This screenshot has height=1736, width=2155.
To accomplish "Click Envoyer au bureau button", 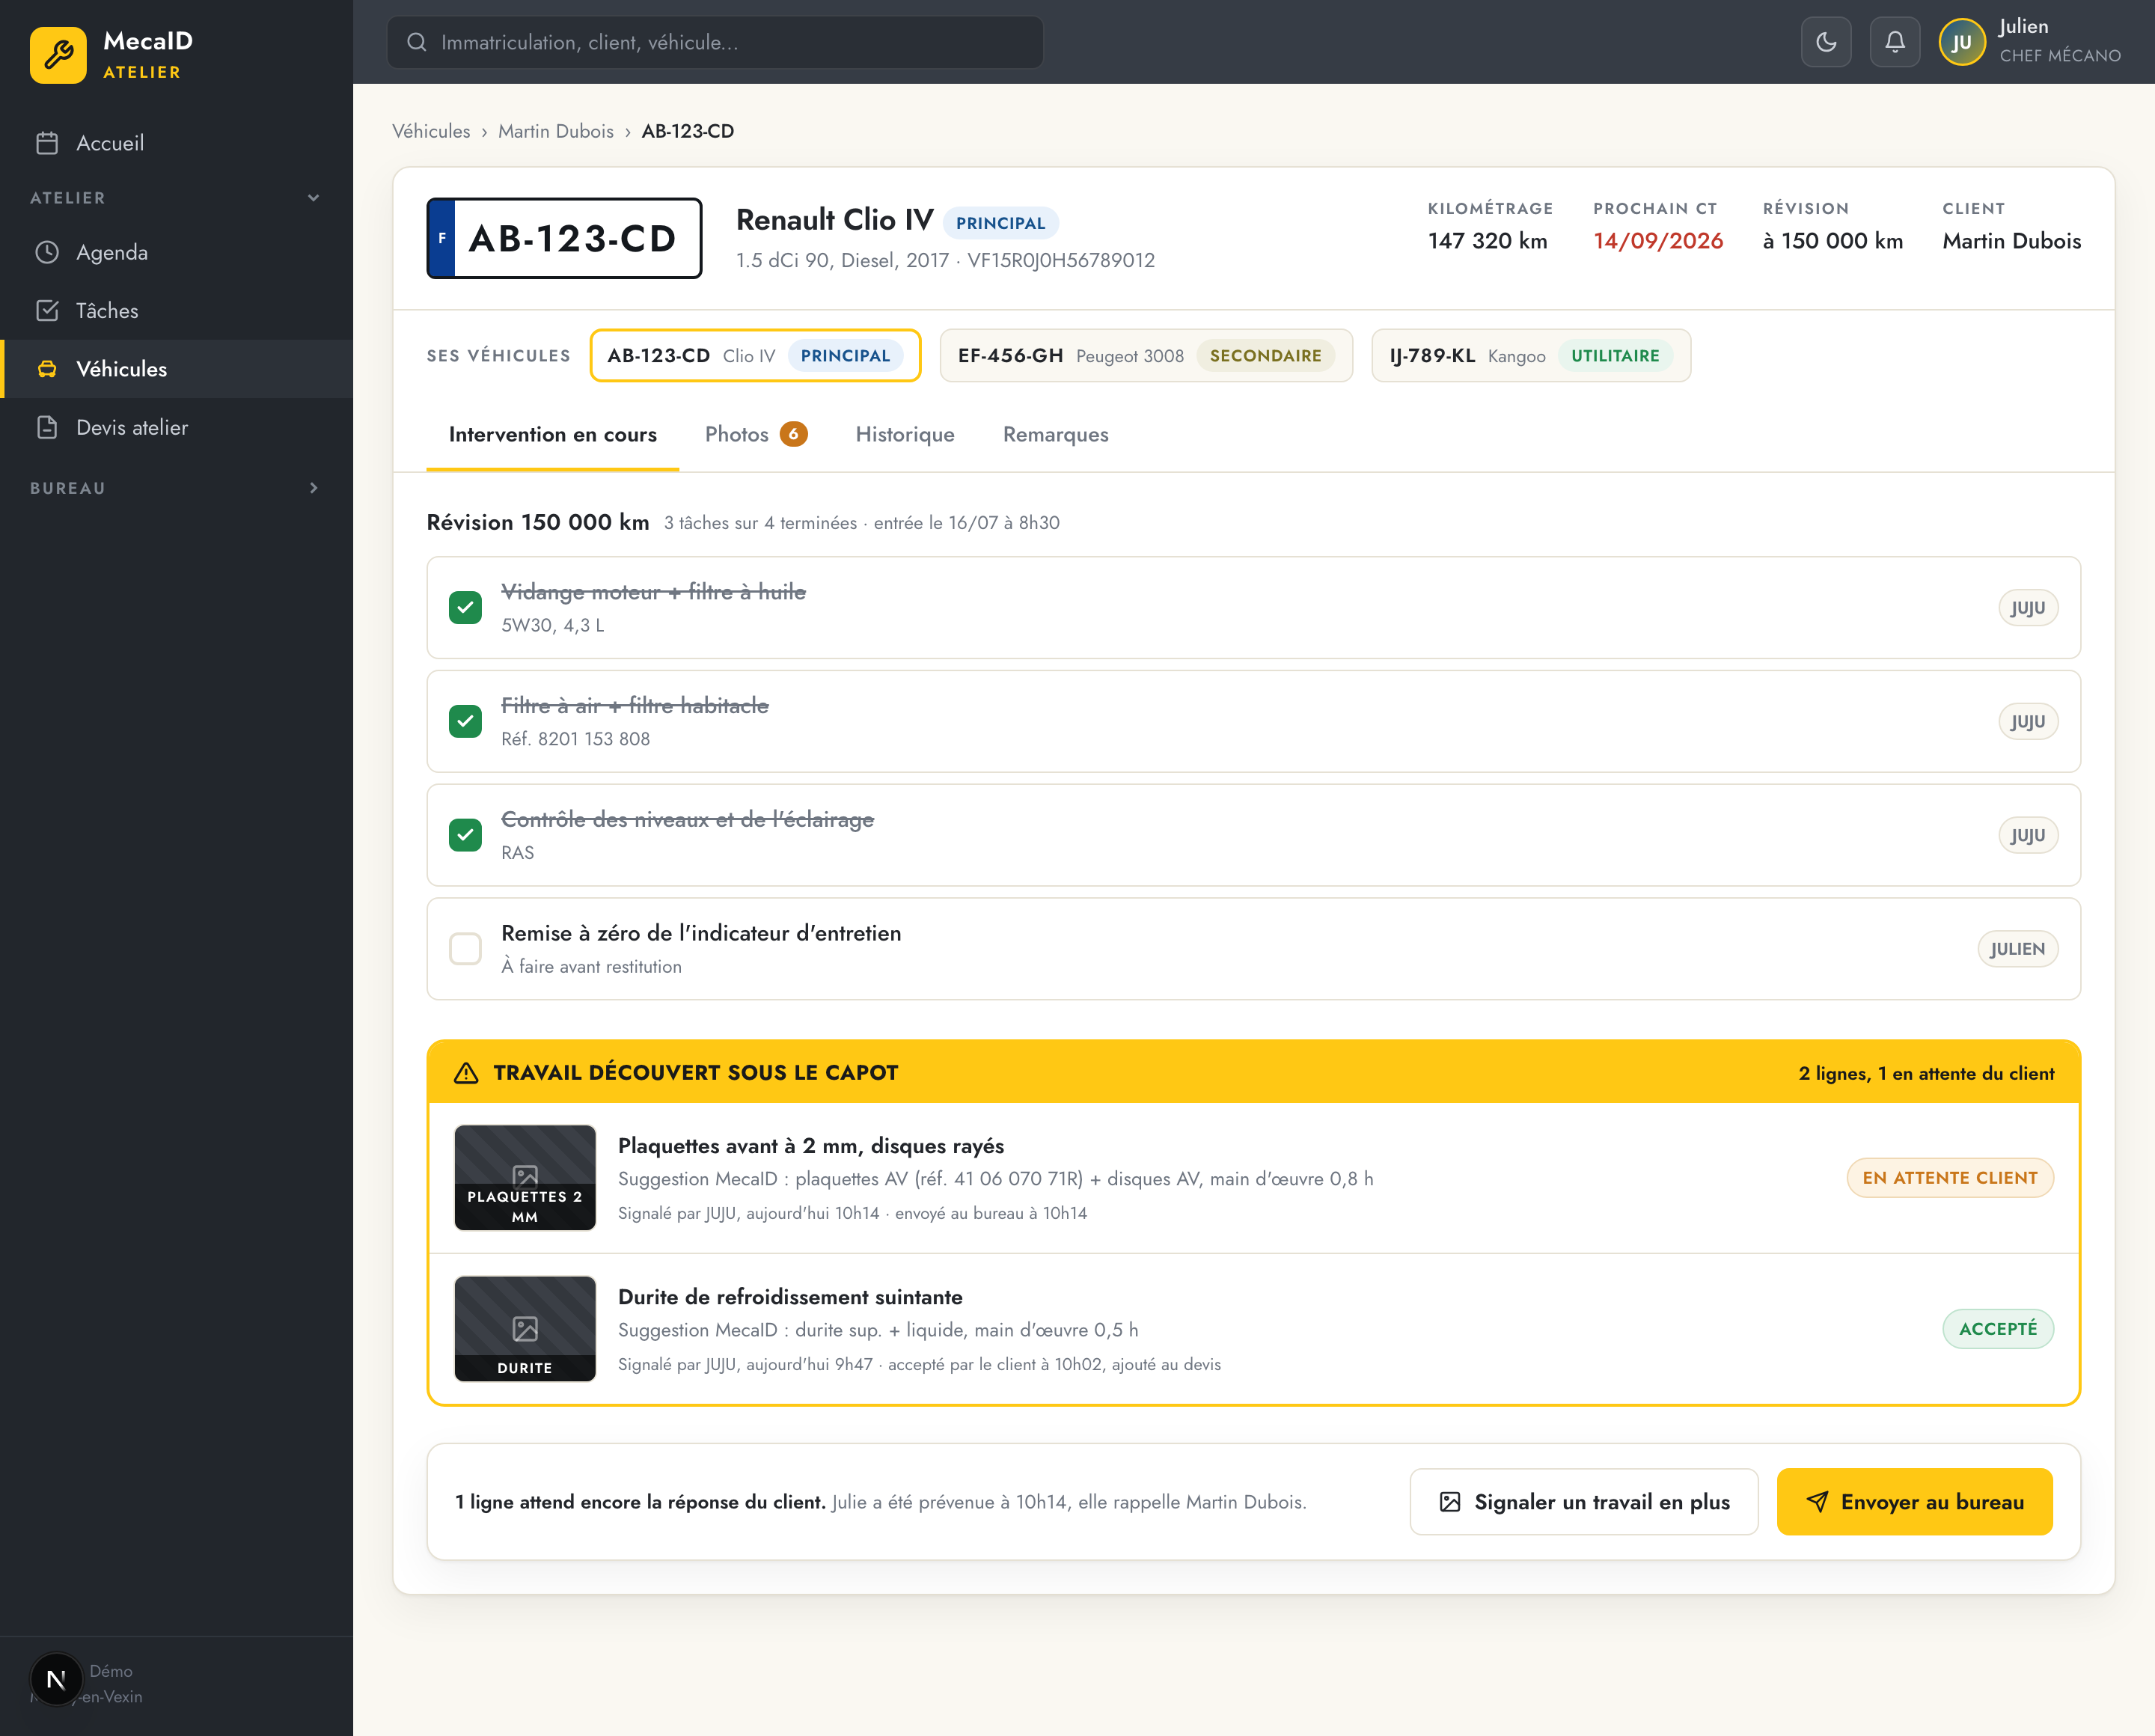I will pos(1914,1501).
